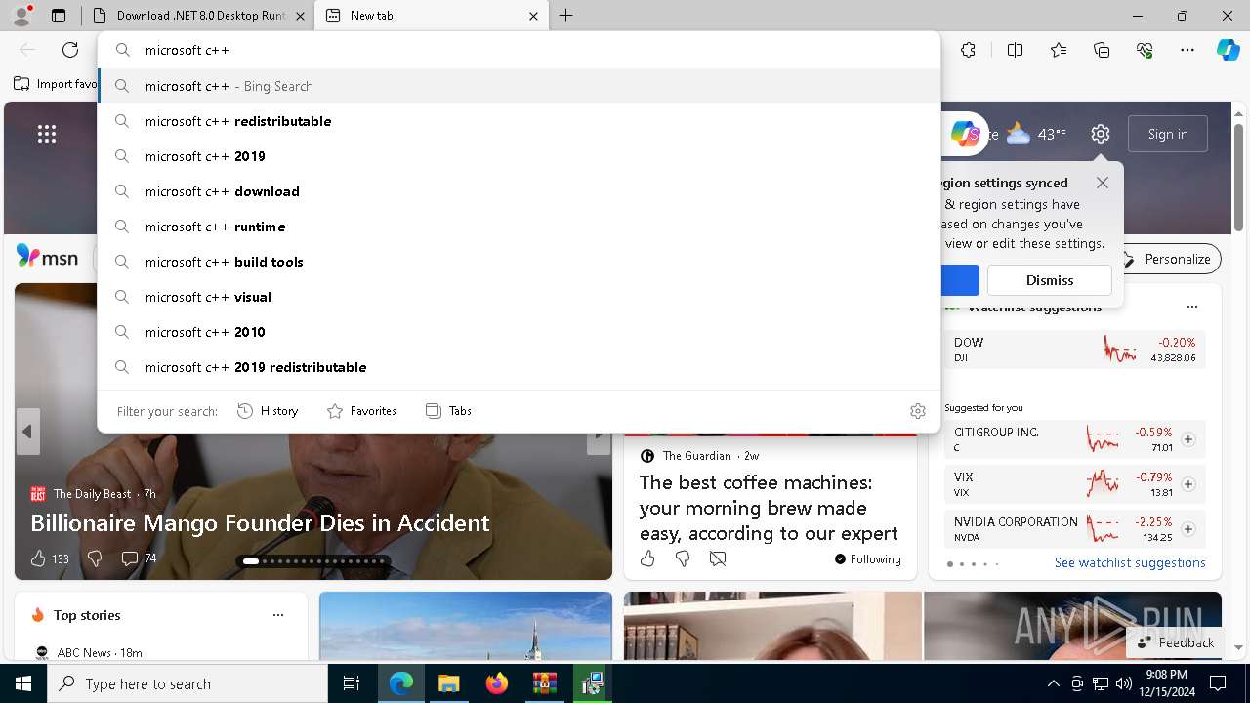Open Collections toolbar icon

point(1102,50)
